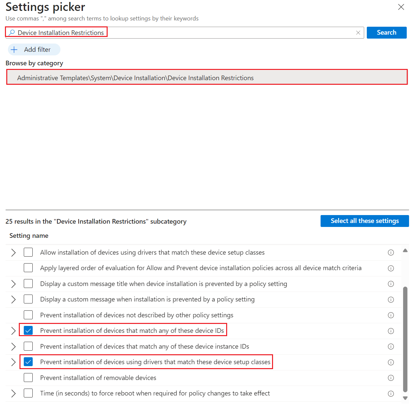Expand Prevent devices matching device instance IDs row
Screen dimensions: 415x411
click(x=13, y=346)
